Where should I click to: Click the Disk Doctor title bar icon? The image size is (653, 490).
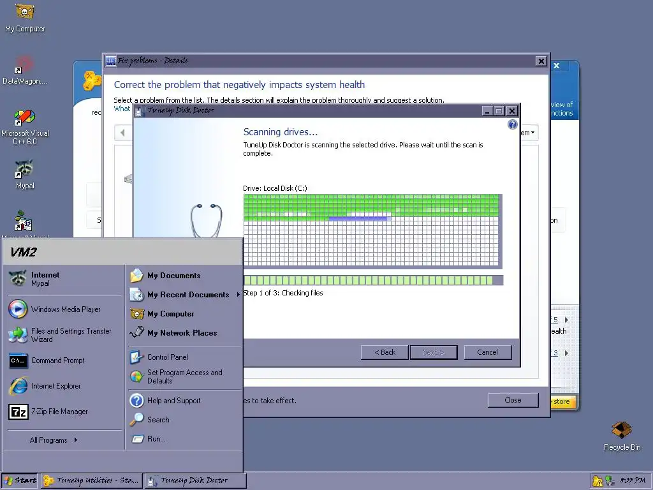point(138,111)
